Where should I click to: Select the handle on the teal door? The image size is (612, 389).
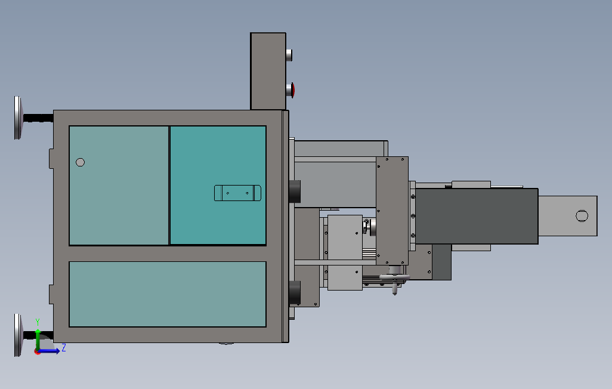pos(237,193)
